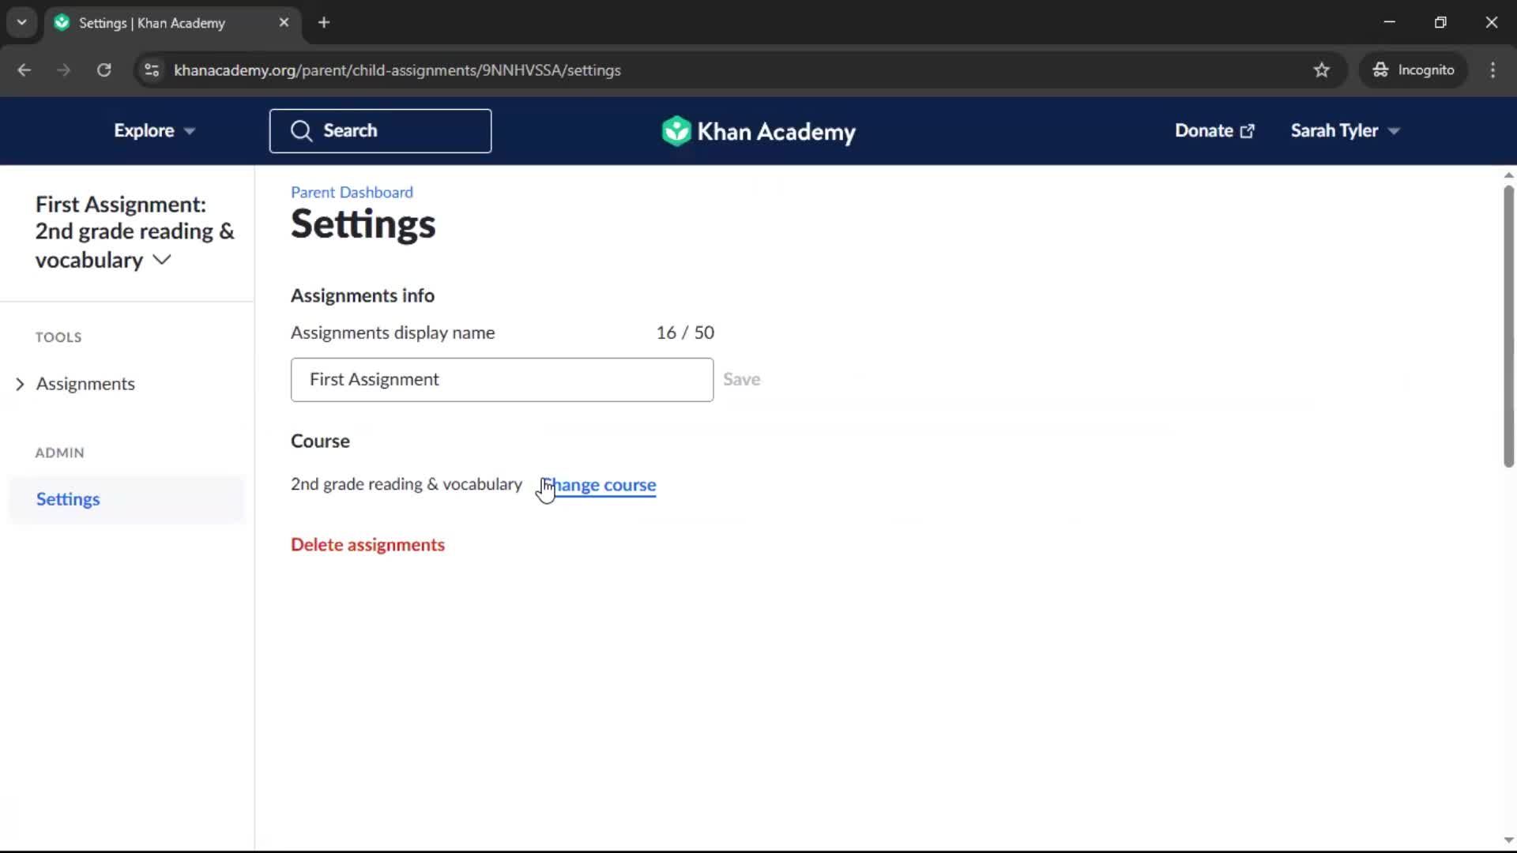Click the 'Assignments info' heading
Image resolution: width=1517 pixels, height=853 pixels.
(x=363, y=295)
